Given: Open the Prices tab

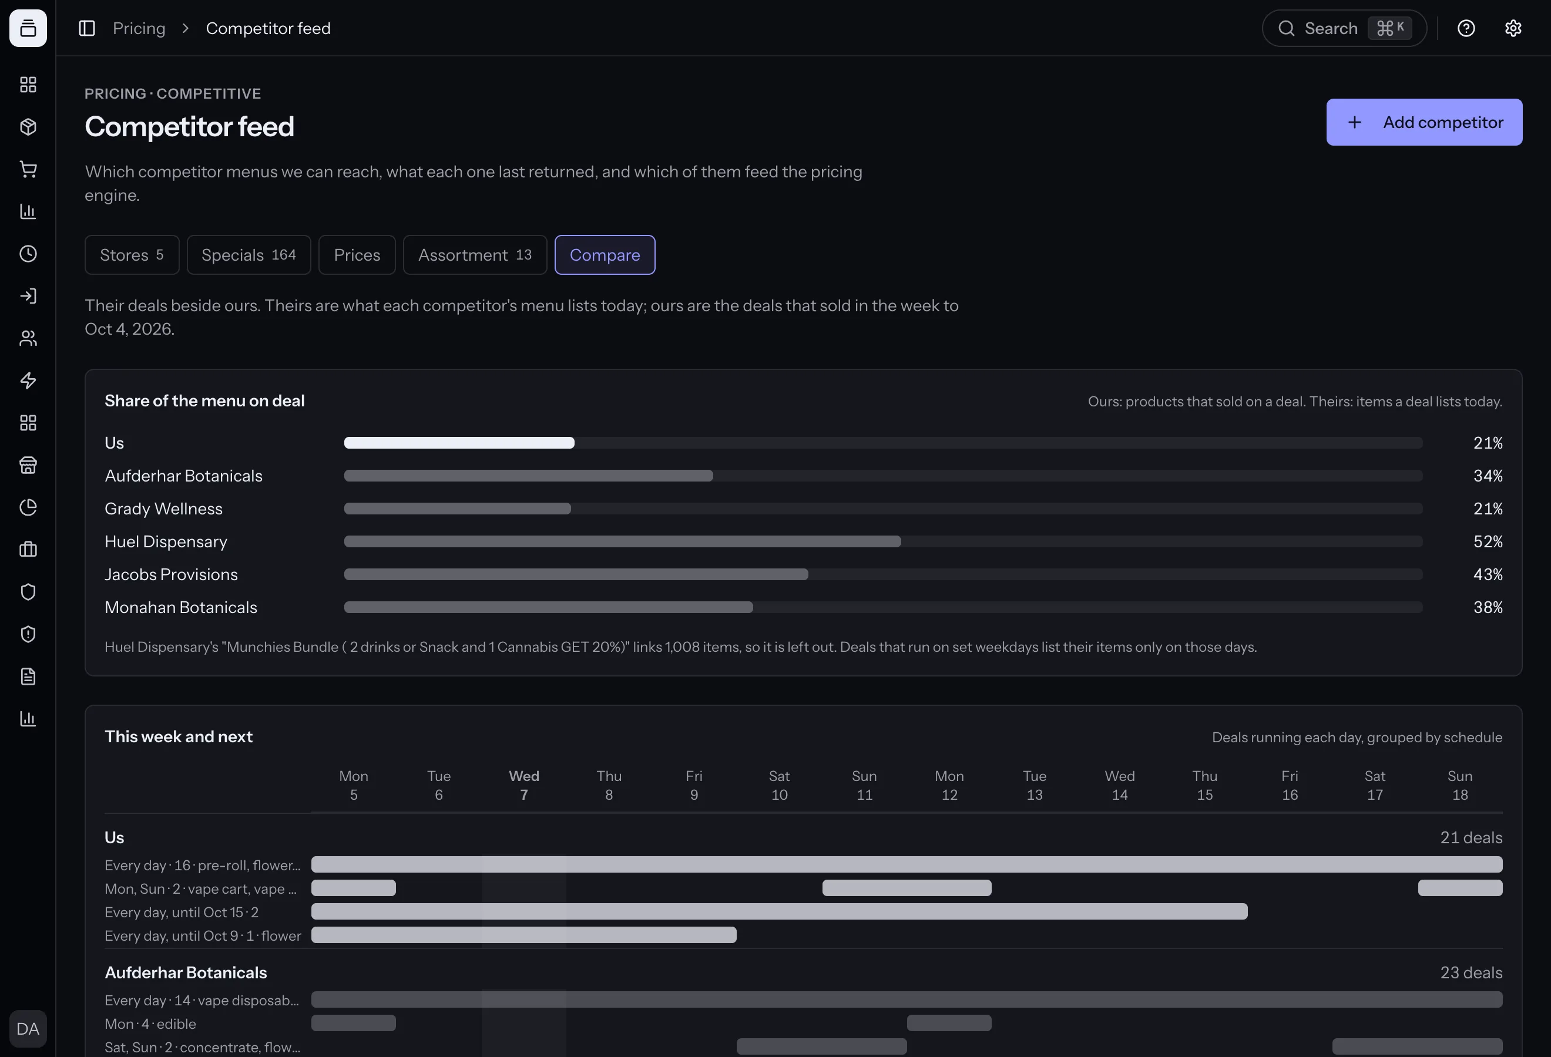Looking at the screenshot, I should [357, 255].
